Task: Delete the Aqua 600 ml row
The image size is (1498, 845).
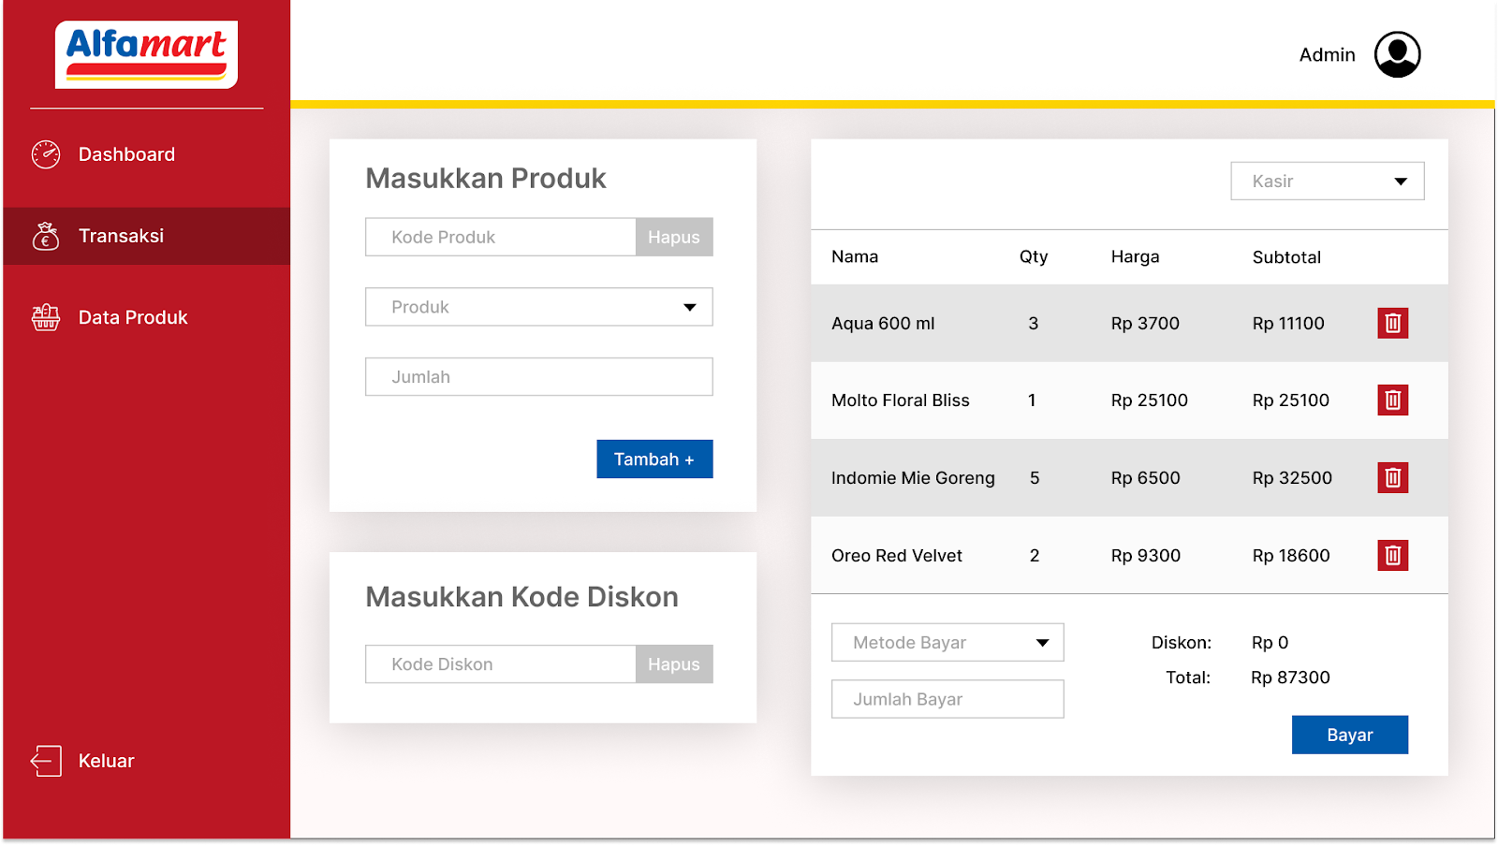Action: pos(1393,323)
